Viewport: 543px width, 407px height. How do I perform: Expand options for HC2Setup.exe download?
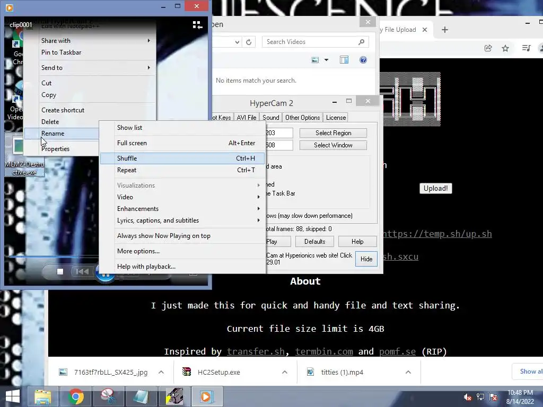(x=285, y=373)
